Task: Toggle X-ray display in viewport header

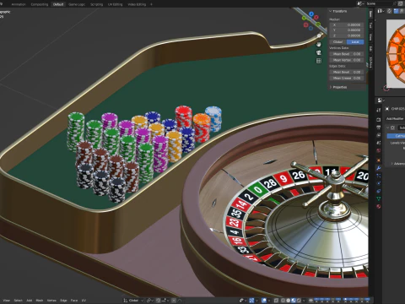Action: coord(276,301)
